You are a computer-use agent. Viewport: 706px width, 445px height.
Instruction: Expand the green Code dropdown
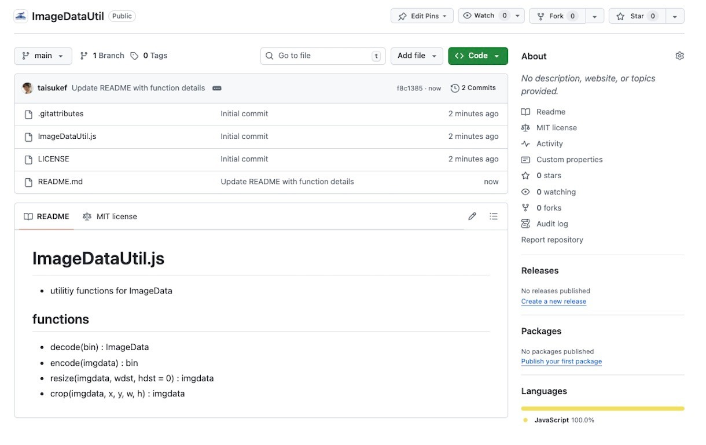[477, 56]
